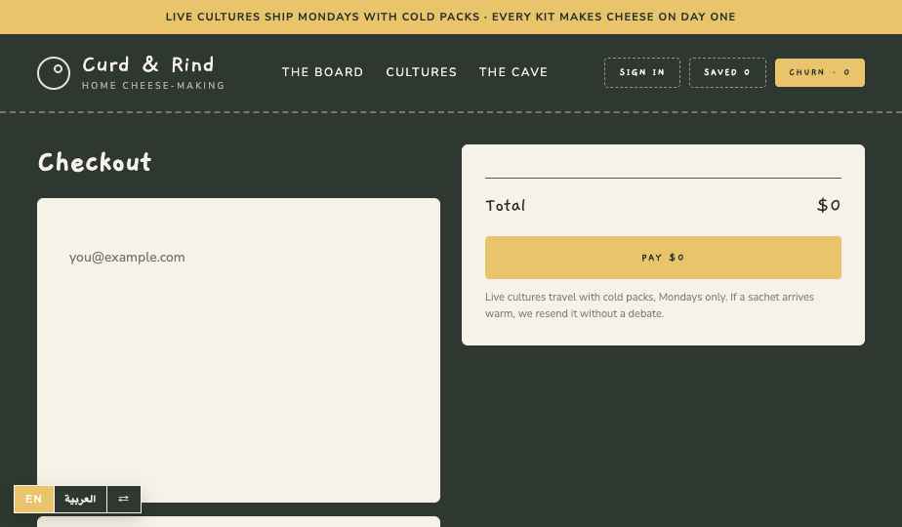902x527 pixels.
Task: Click the Curd & Rind site title
Action: pos(148,64)
